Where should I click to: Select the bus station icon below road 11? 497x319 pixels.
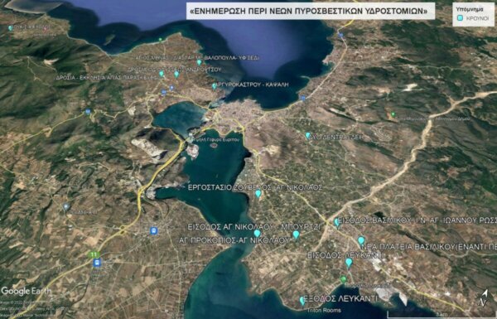[x=97, y=263]
